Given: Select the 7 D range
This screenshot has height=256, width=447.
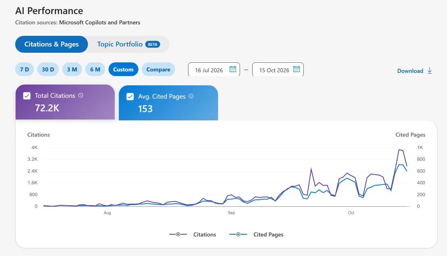Looking at the screenshot, I should [x=25, y=69].
